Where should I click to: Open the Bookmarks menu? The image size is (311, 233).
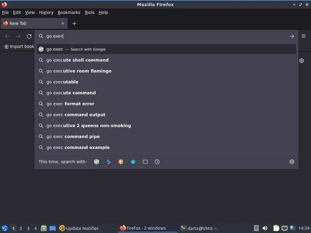click(69, 12)
